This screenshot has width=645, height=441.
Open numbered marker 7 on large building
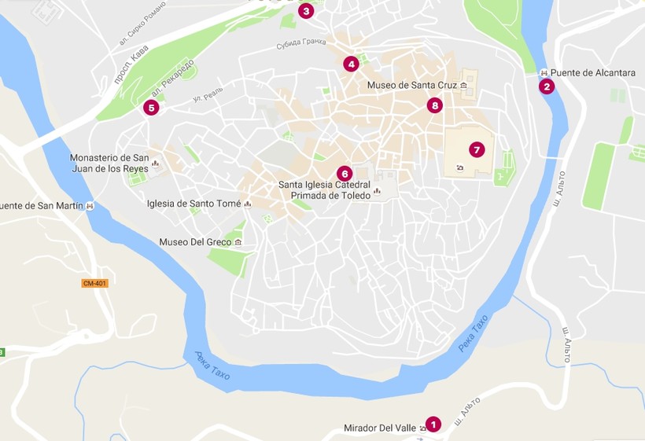pyautogui.click(x=477, y=149)
